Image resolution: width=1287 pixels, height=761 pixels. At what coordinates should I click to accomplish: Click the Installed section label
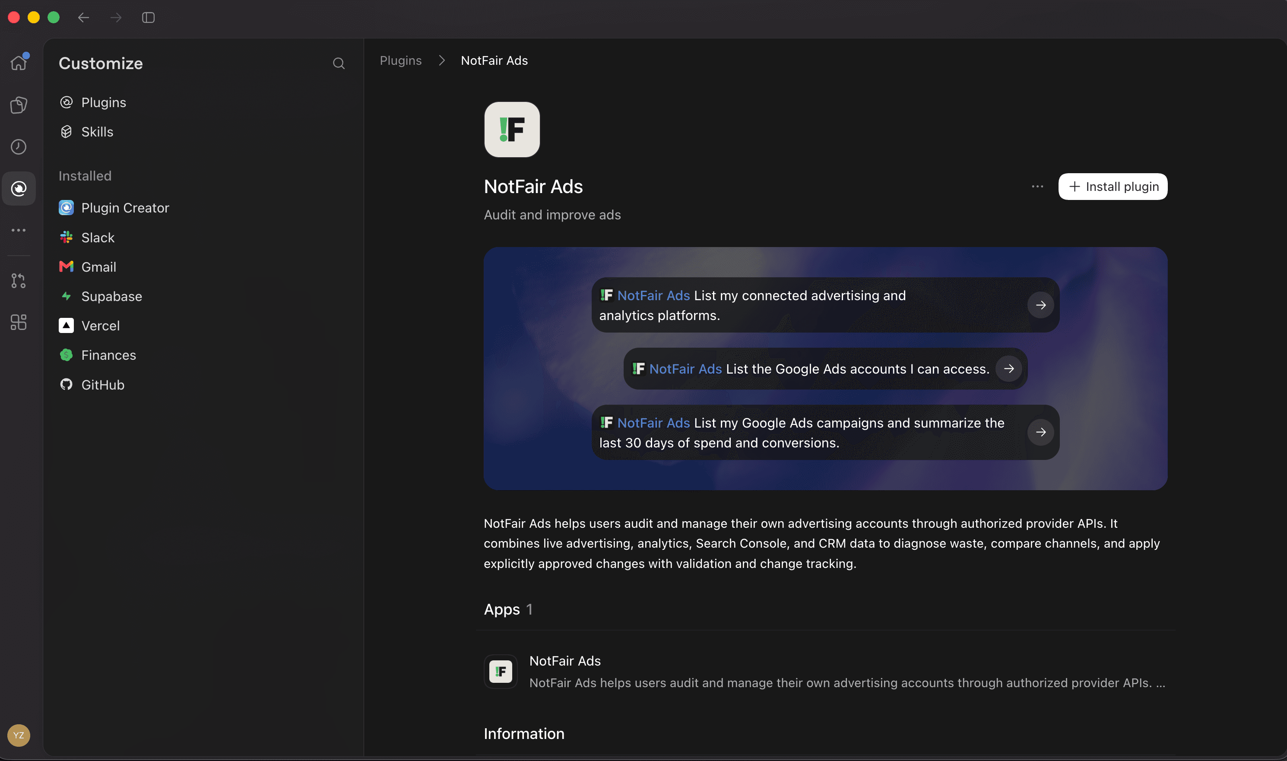(85, 176)
